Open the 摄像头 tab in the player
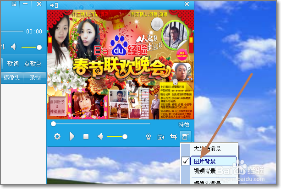The image size is (281, 189). tap(11, 78)
